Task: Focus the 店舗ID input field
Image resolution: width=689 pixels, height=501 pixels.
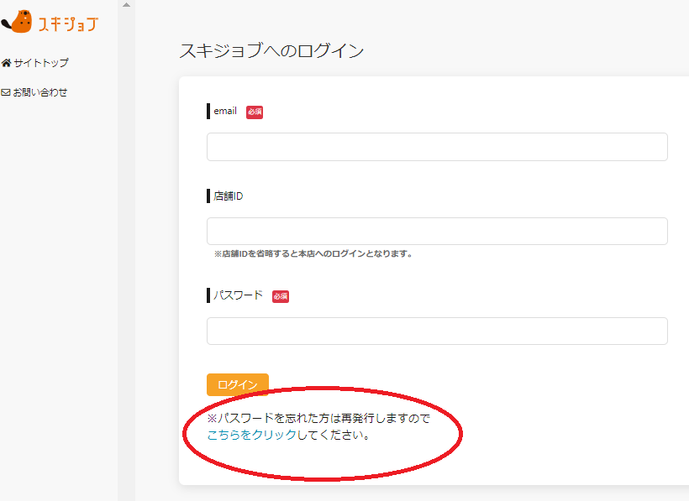Action: coord(437,231)
